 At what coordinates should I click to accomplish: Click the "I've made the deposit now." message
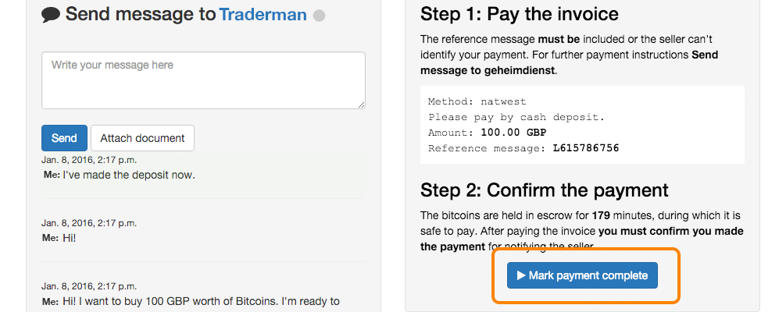(x=129, y=175)
